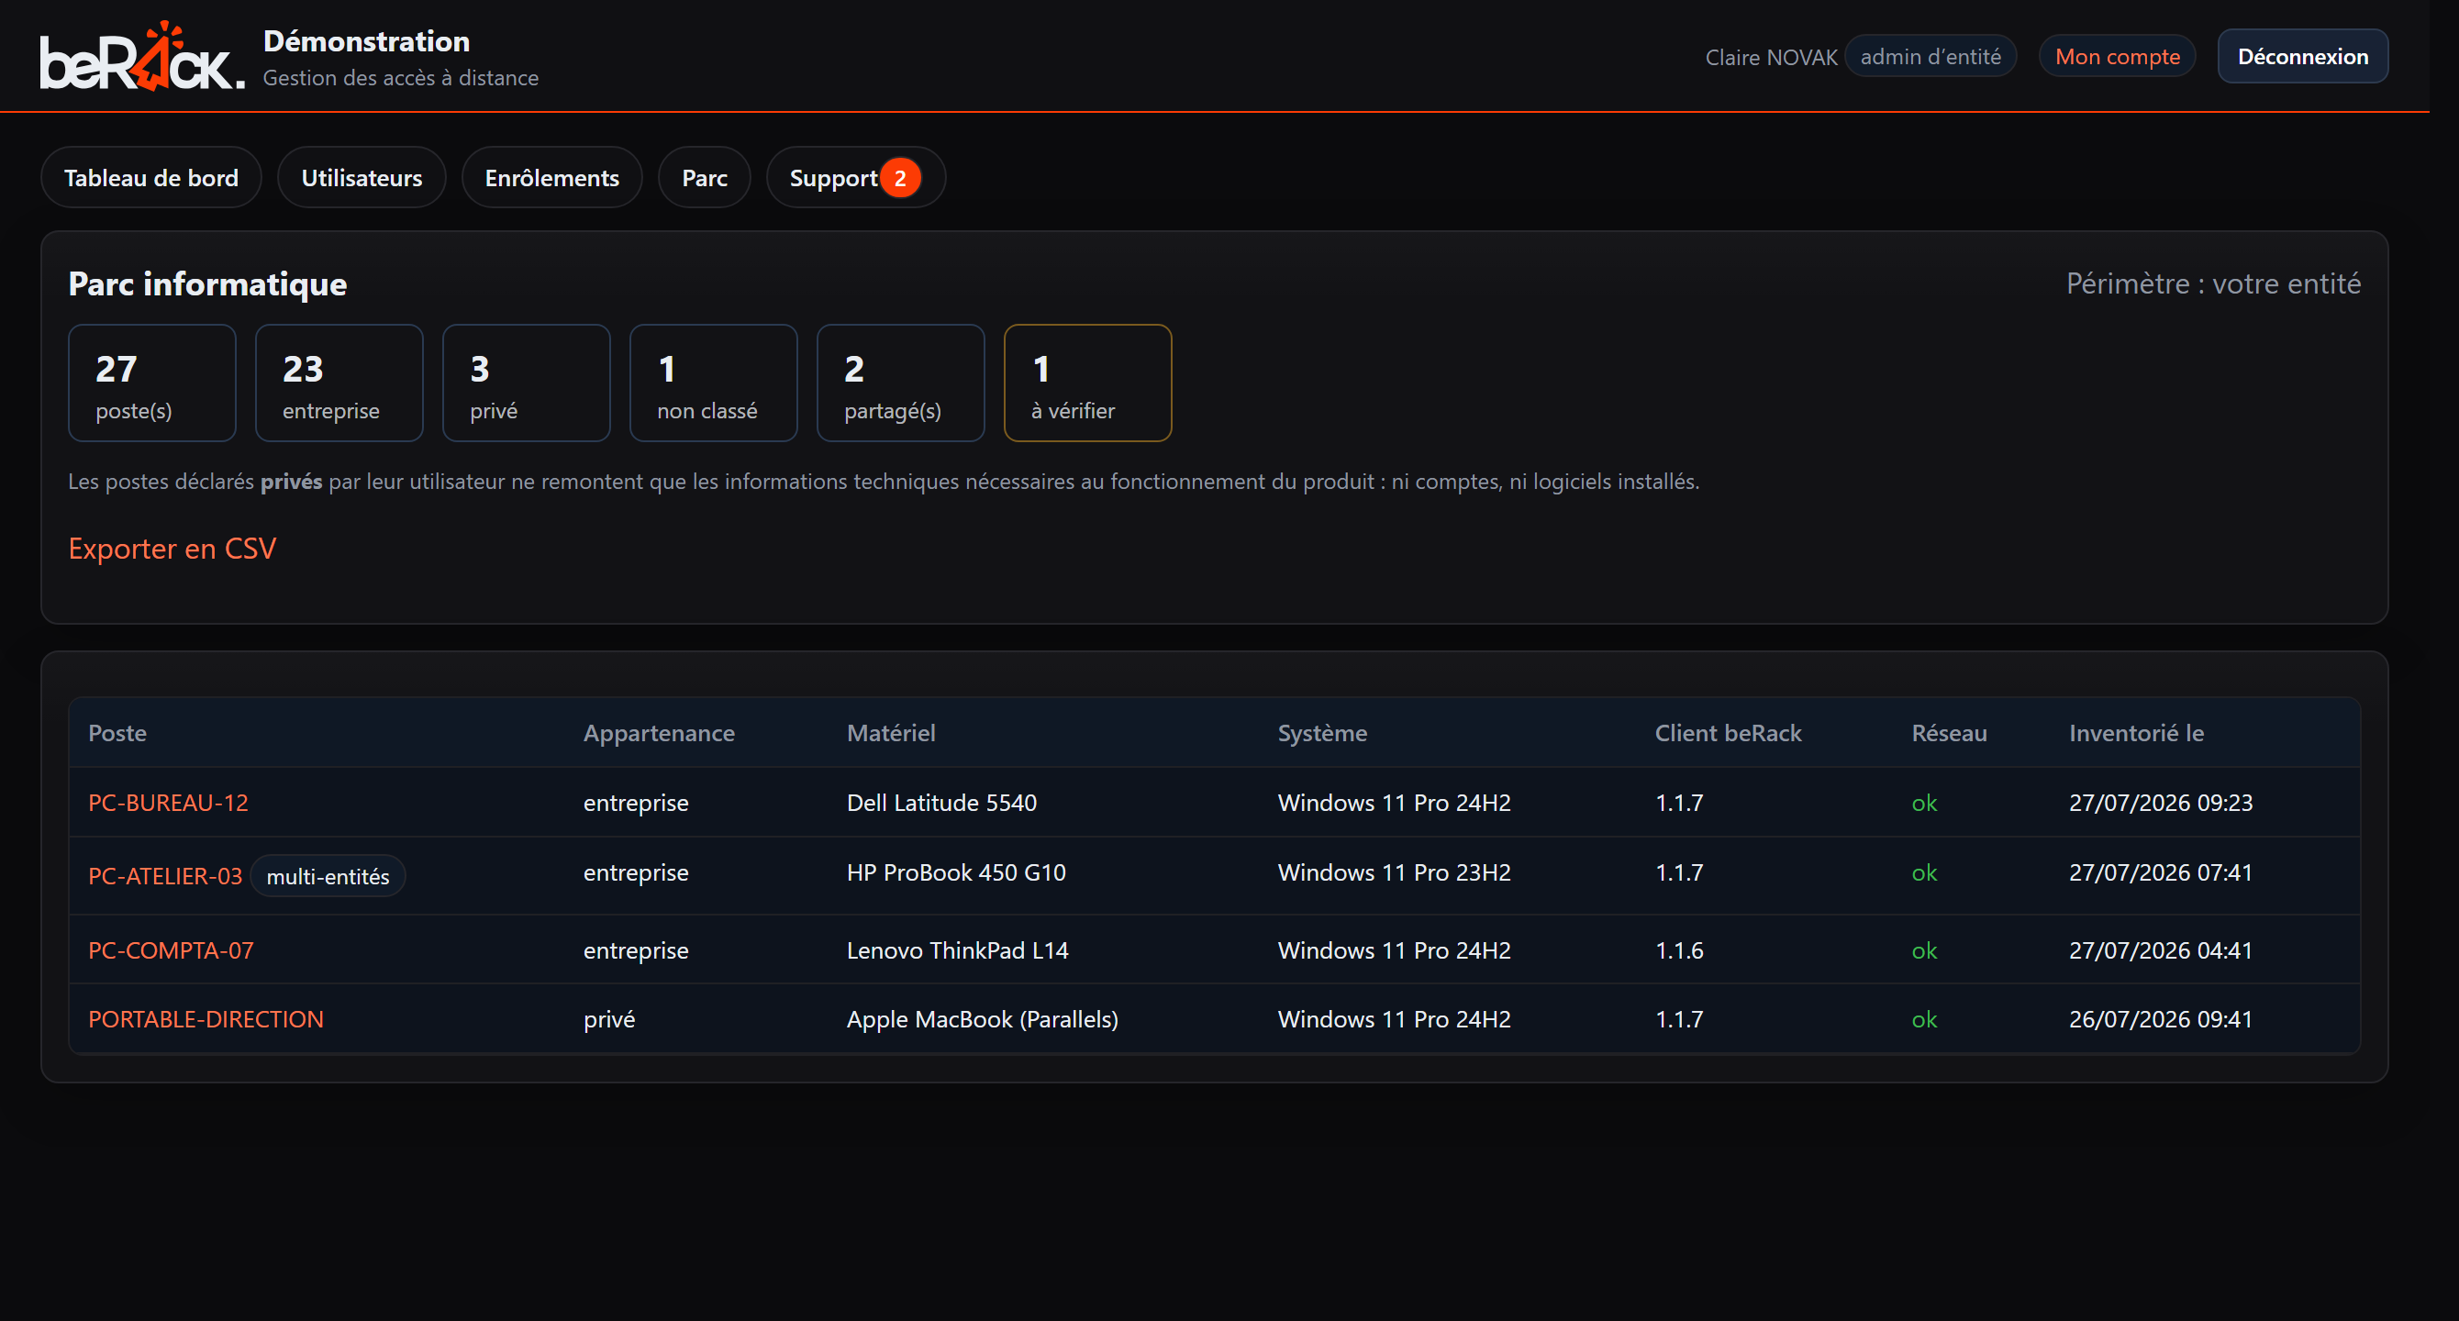Select the HP ProBook 450 G10 cell
Viewport: 2459px width, 1321px height.
(x=955, y=872)
